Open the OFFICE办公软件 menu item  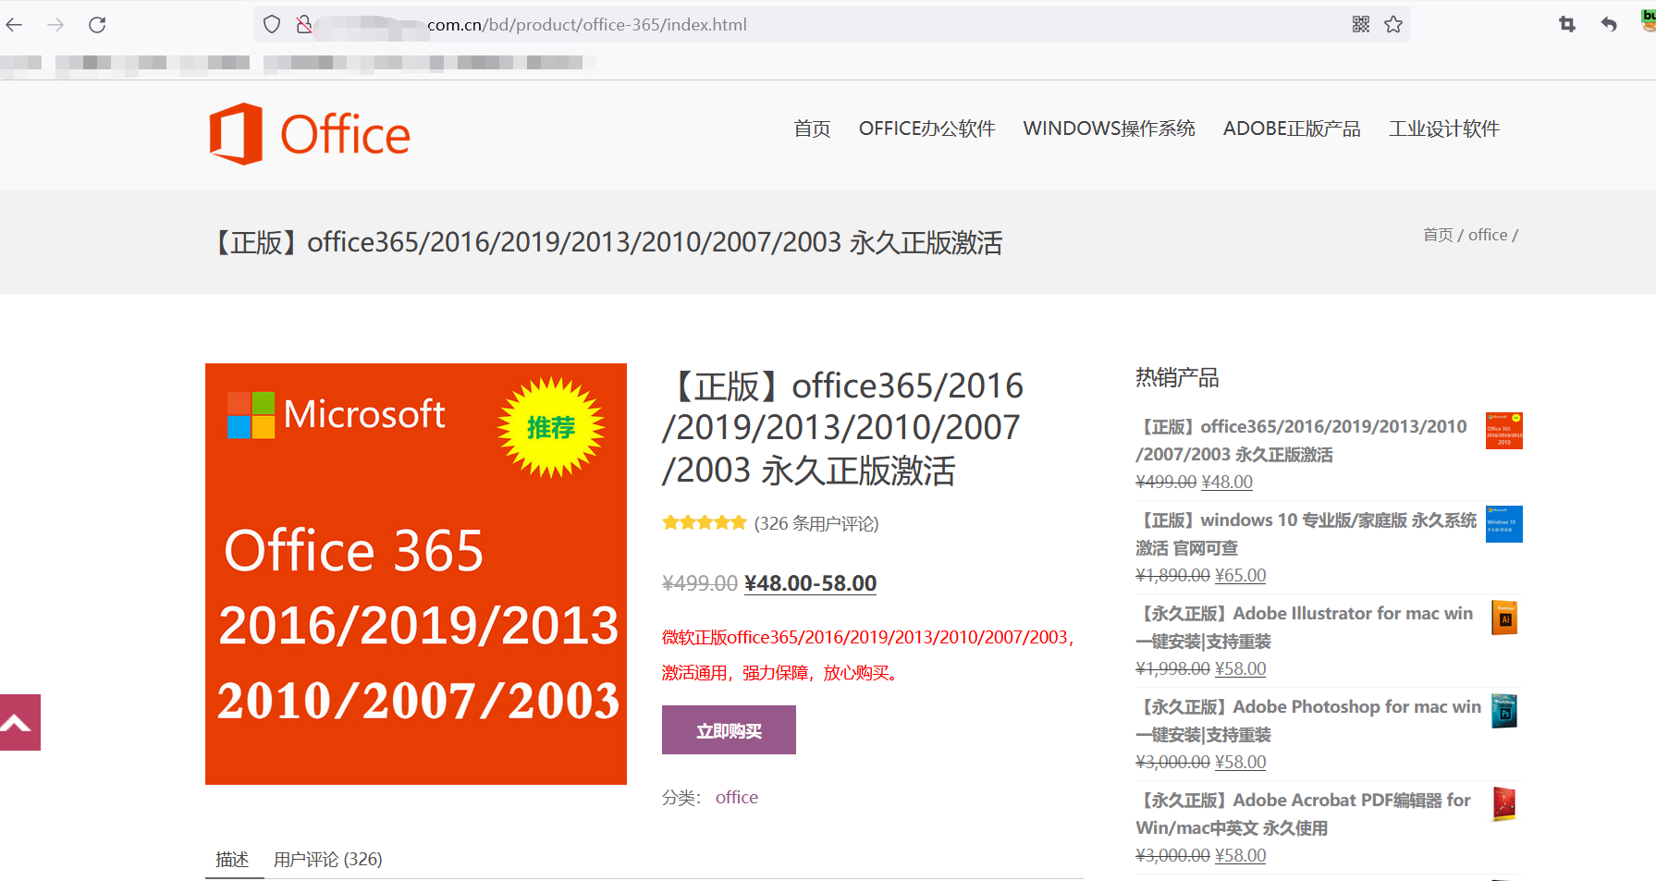point(927,128)
